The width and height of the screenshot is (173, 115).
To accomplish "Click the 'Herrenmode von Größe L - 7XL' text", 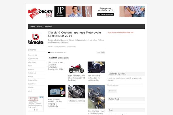I will pyautogui.click(x=106, y=9).
